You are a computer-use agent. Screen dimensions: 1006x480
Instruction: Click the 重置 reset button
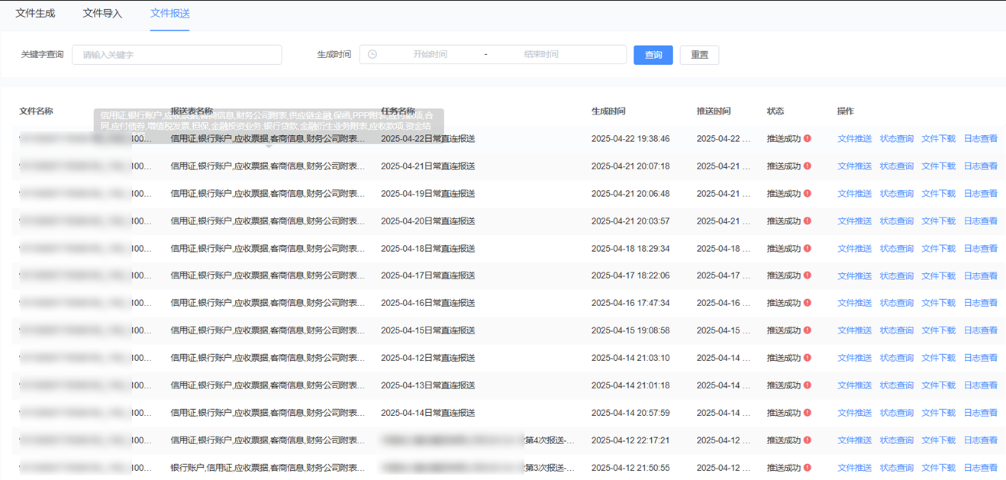[699, 55]
